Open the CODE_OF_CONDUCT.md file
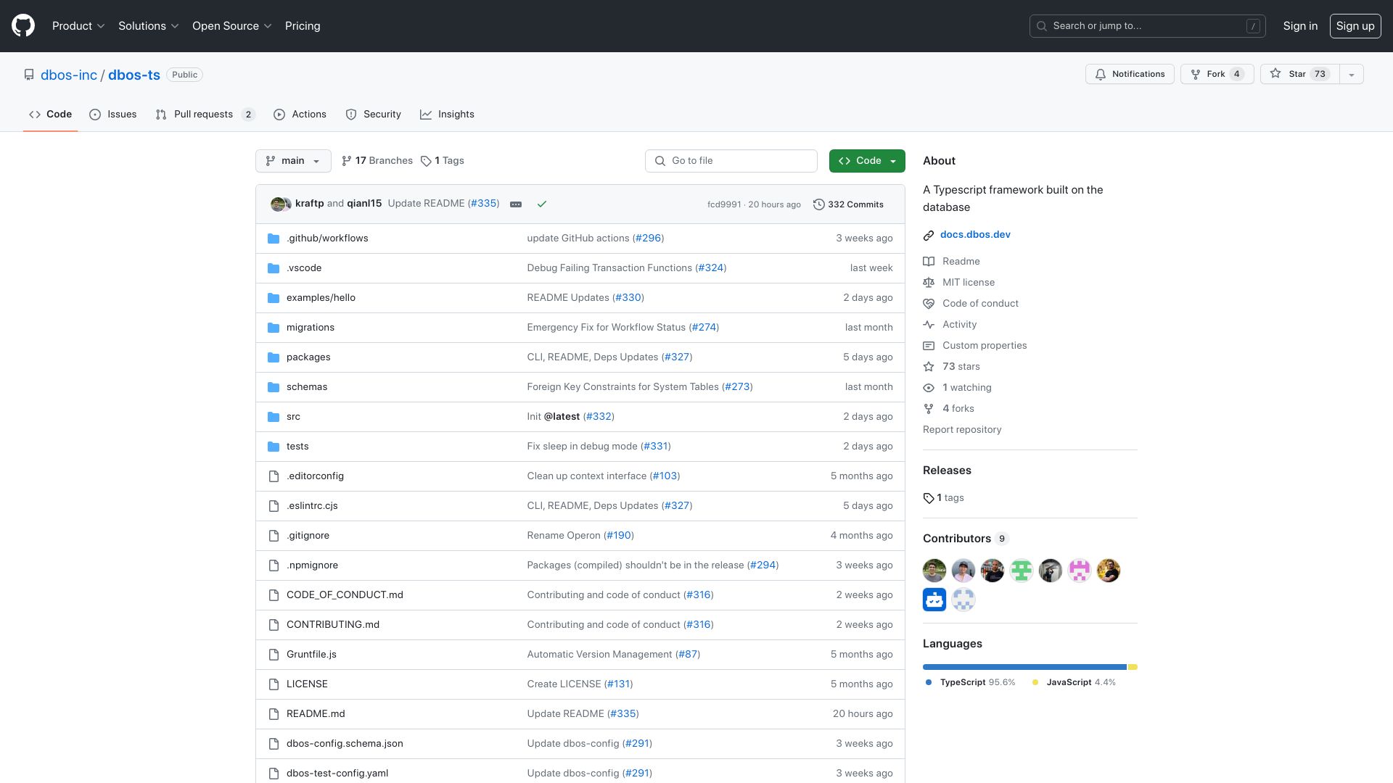 (x=345, y=595)
